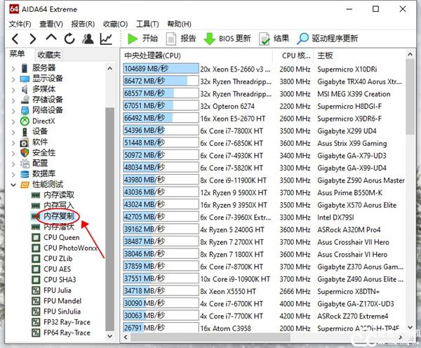Click the 104689 MB/秒 result bar

pos(161,69)
